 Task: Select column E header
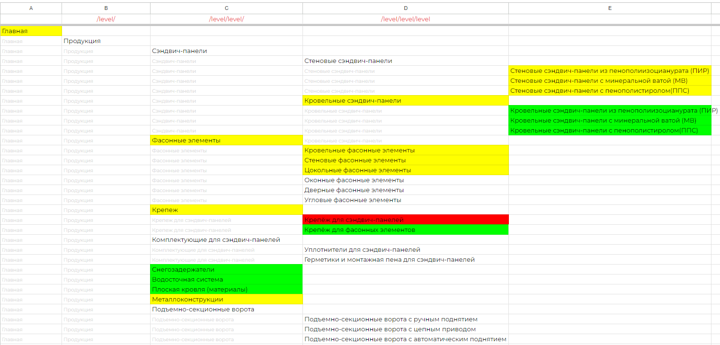pyautogui.click(x=610, y=8)
